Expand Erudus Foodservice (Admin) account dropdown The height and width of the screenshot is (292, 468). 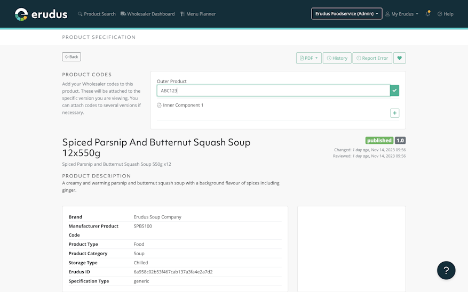346,14
